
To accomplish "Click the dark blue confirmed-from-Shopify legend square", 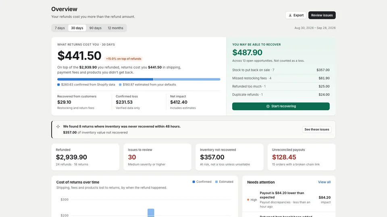I will click(58, 85).
